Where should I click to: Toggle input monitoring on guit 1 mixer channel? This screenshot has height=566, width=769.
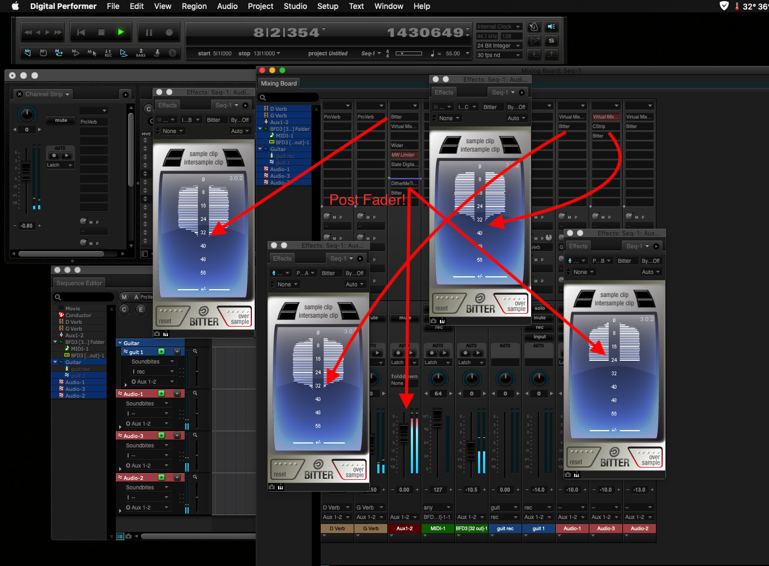tap(540, 337)
